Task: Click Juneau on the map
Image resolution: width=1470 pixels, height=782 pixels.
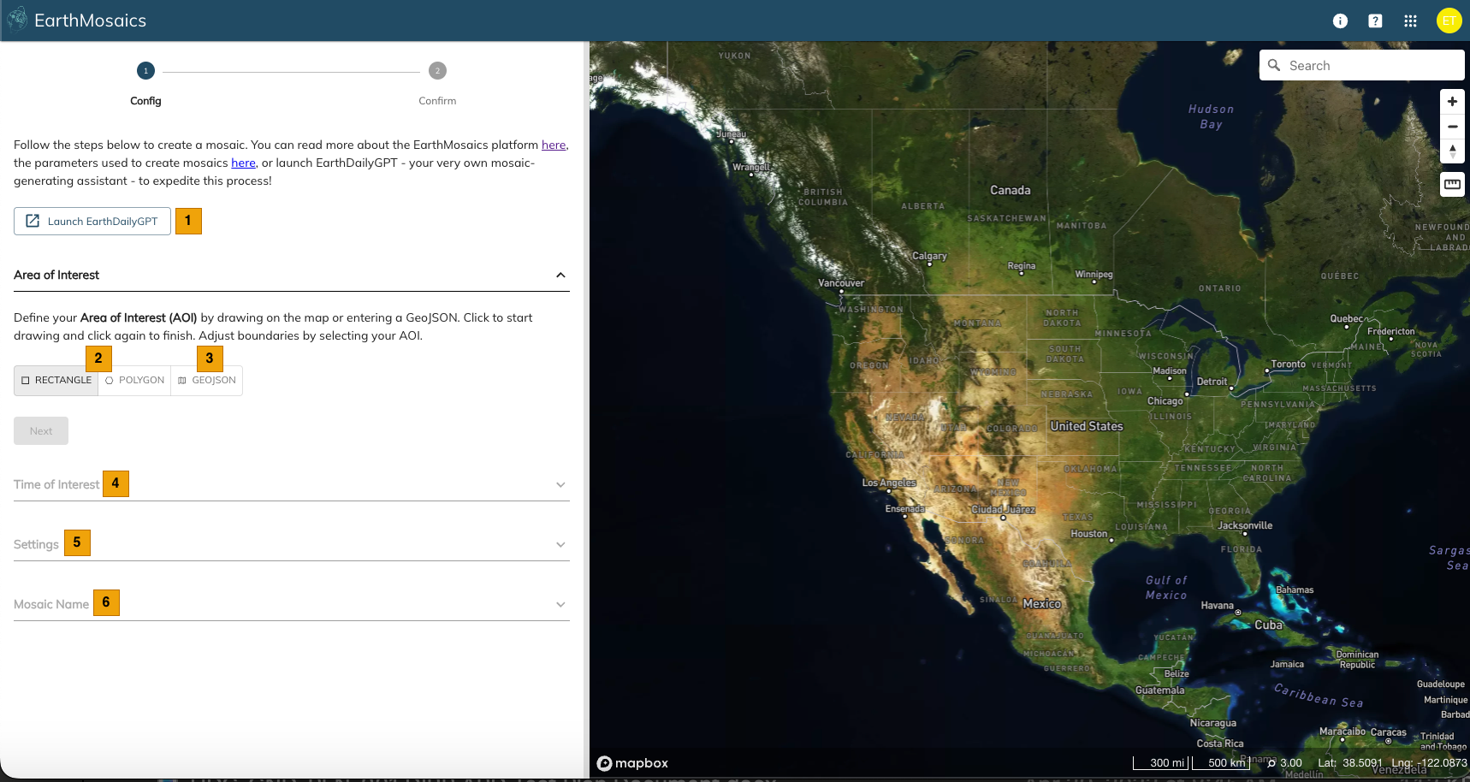Action: (731, 134)
